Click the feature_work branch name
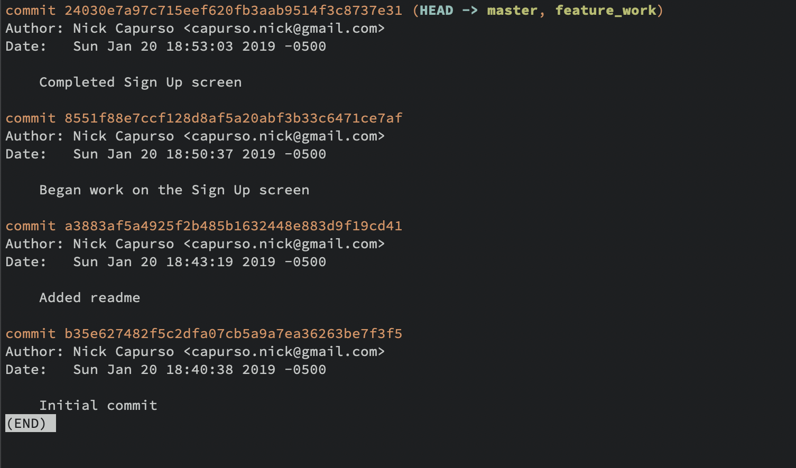Image resolution: width=796 pixels, height=468 pixels. (x=606, y=11)
